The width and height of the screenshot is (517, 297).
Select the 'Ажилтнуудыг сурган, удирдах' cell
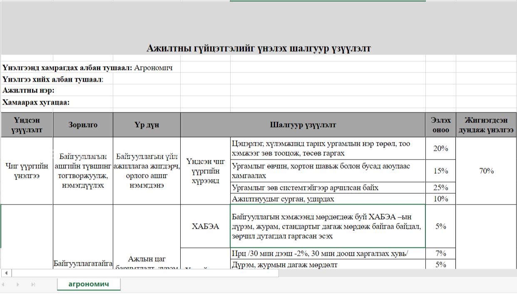coord(328,199)
